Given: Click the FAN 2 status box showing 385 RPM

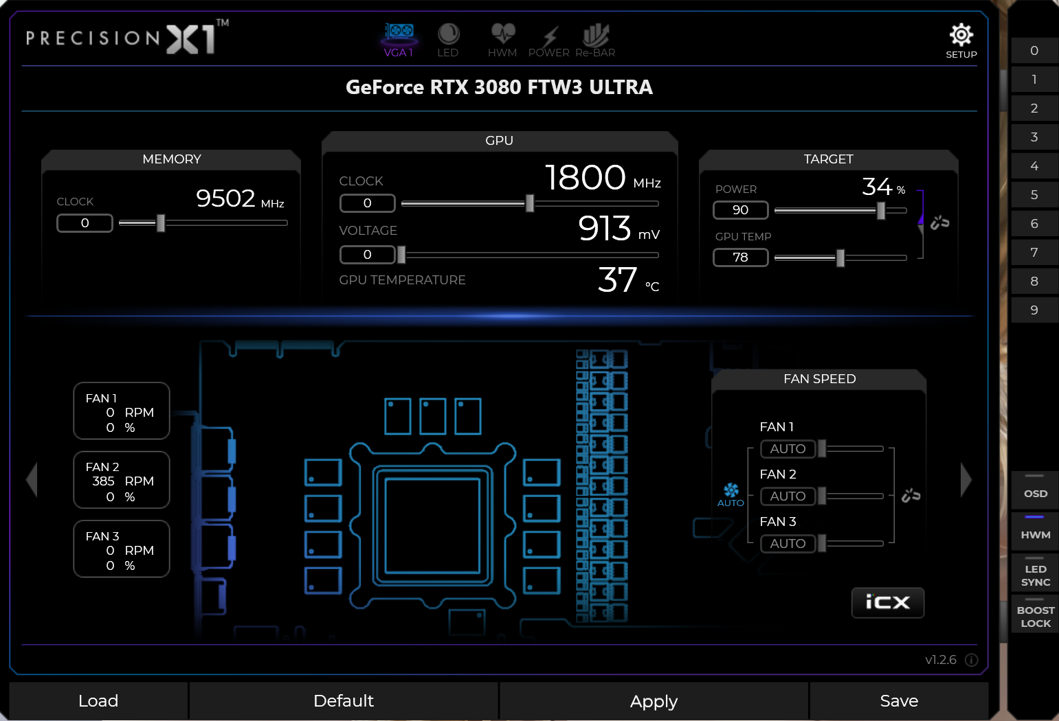Looking at the screenshot, I should pos(122,480).
